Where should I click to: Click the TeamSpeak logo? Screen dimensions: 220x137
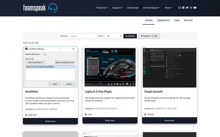40,8
